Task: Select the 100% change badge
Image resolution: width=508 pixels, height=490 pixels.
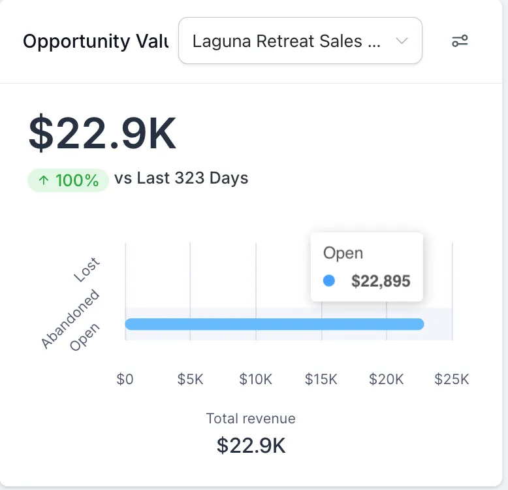Action: 68,180
